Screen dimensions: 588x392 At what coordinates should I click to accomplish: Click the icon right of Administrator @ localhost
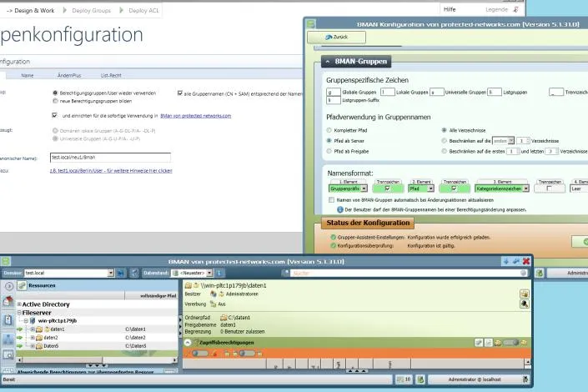(x=525, y=379)
